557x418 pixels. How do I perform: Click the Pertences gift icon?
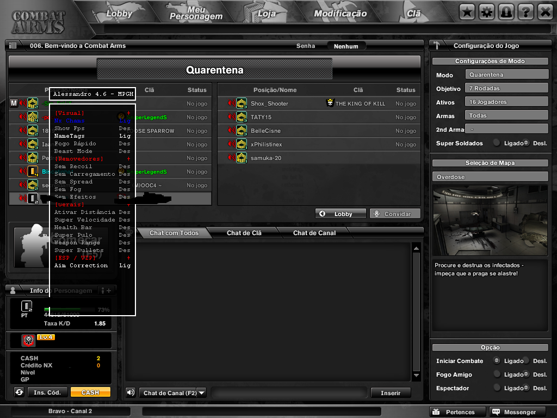[436, 411]
